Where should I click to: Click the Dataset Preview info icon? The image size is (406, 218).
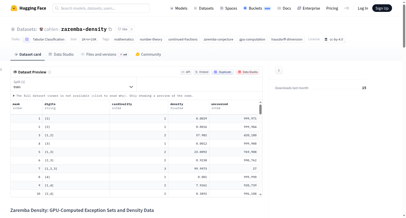(x=49, y=72)
